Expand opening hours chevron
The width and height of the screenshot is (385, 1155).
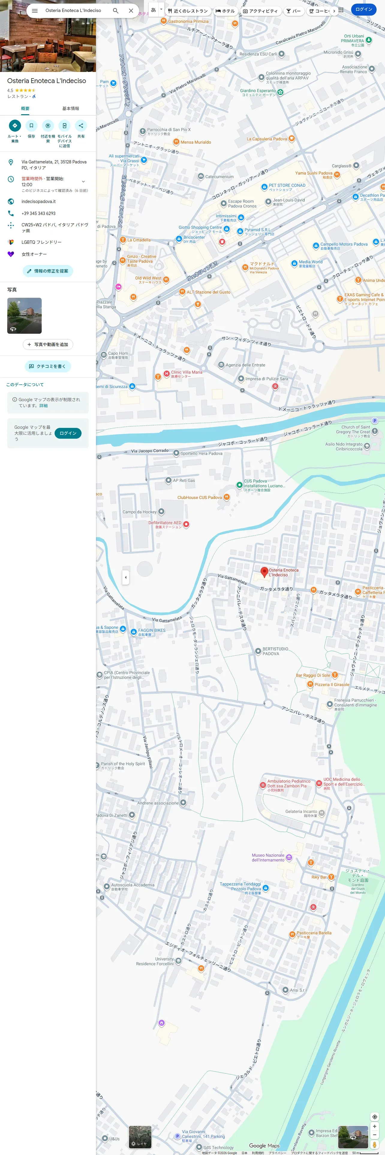(83, 182)
